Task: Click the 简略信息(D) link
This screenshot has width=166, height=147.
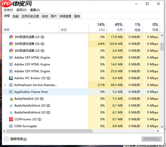Action: (18, 139)
